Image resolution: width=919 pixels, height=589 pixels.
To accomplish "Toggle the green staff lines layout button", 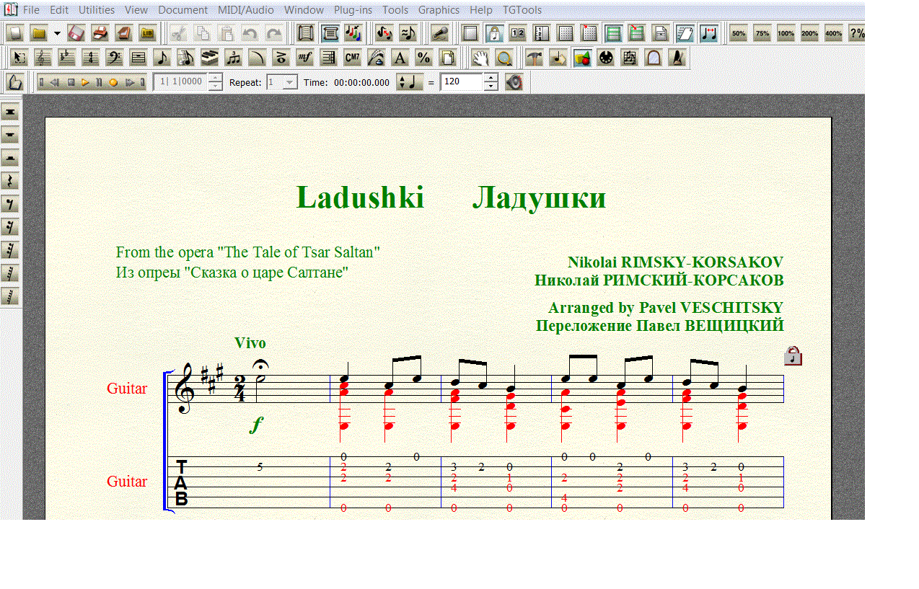I will (613, 33).
